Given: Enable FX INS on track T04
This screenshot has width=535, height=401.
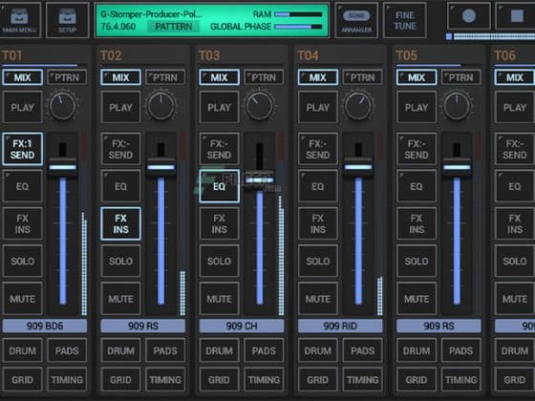Looking at the screenshot, I should click(317, 223).
